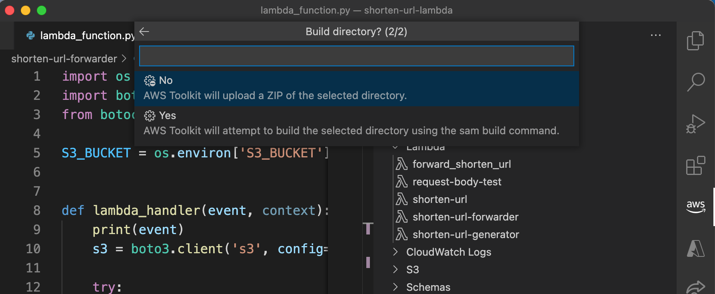Click the context parameter on line 8
715x294 pixels.
[289, 211]
